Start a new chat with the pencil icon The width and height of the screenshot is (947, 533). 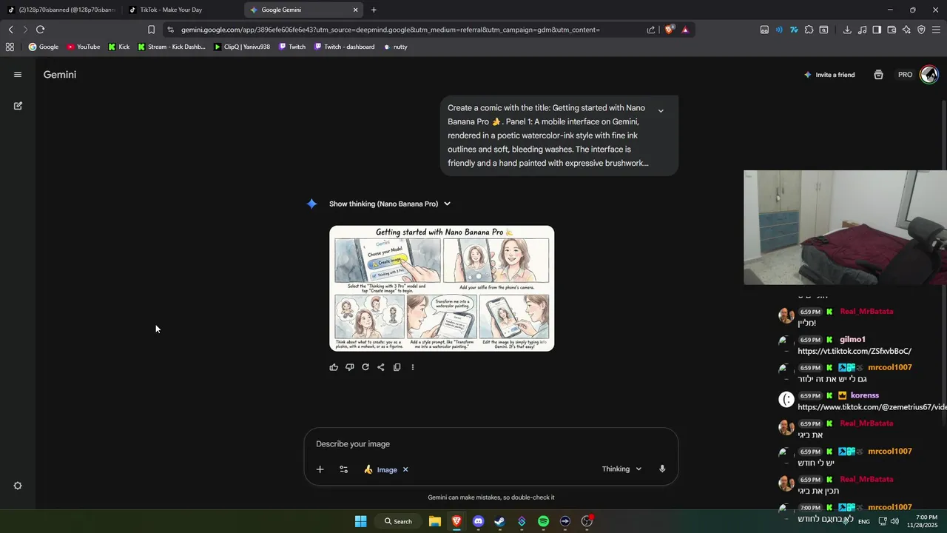tap(18, 106)
